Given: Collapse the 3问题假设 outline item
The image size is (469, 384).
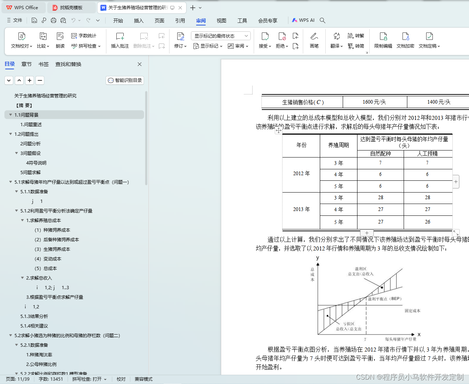Looking at the screenshot, I should 17,153.
